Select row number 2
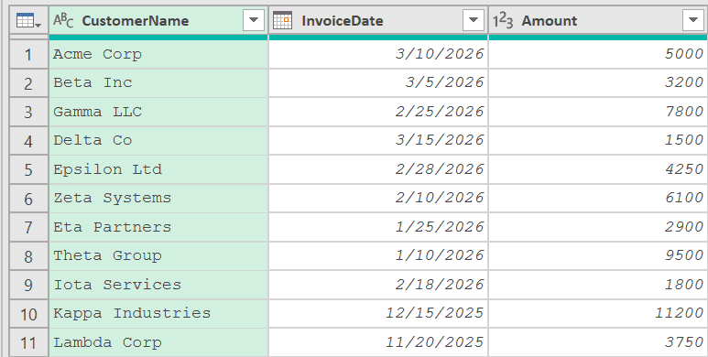 (x=28, y=83)
